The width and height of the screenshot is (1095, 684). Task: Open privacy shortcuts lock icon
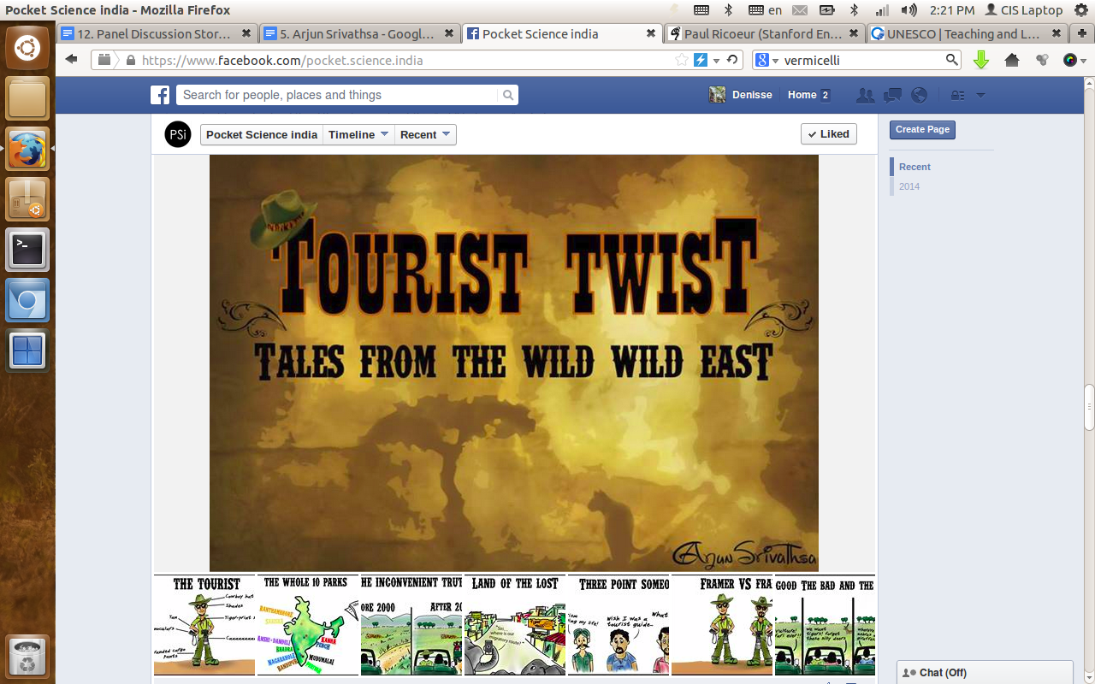(957, 95)
